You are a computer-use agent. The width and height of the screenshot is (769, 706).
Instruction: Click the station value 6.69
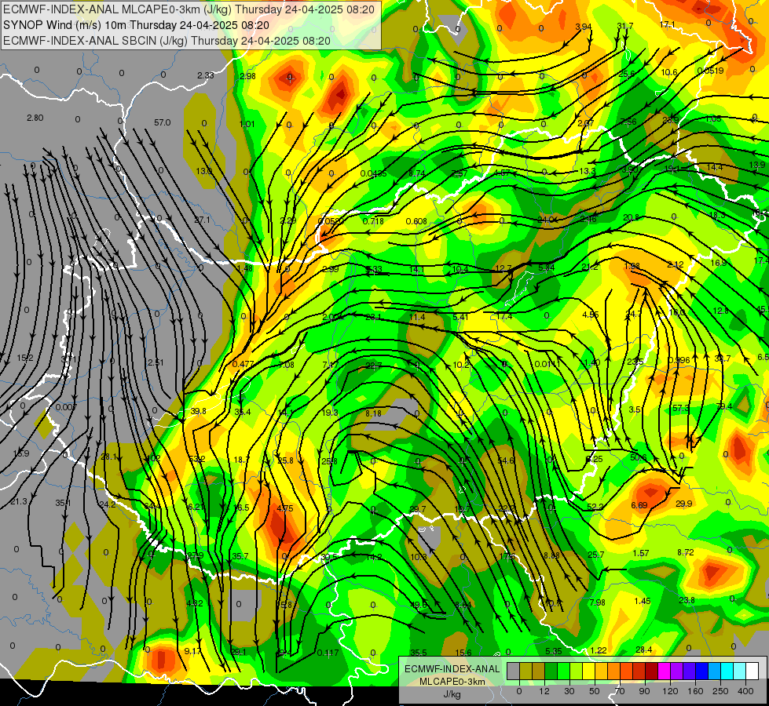click(639, 505)
